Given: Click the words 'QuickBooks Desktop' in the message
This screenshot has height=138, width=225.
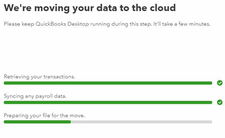Looking at the screenshot, I should tap(62, 24).
